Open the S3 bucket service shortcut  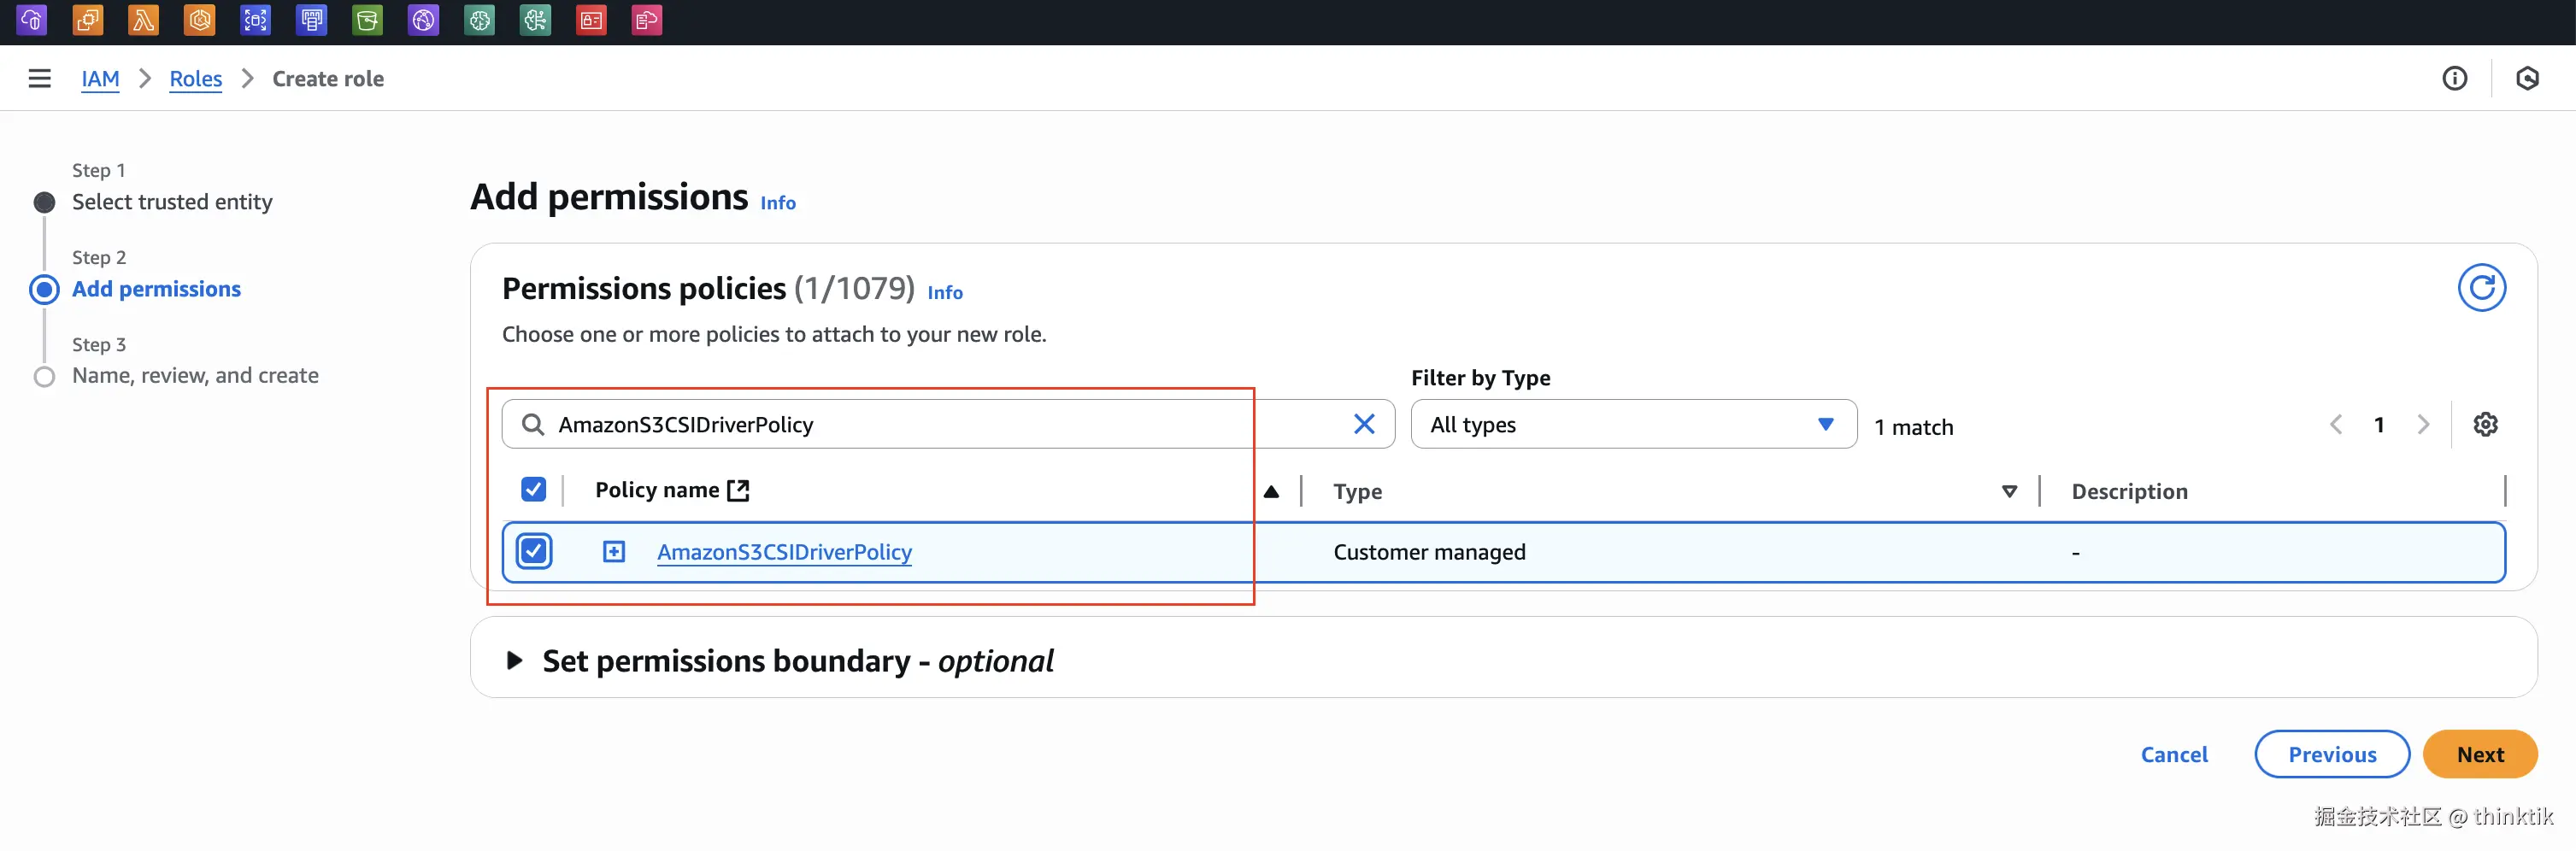coord(367,20)
